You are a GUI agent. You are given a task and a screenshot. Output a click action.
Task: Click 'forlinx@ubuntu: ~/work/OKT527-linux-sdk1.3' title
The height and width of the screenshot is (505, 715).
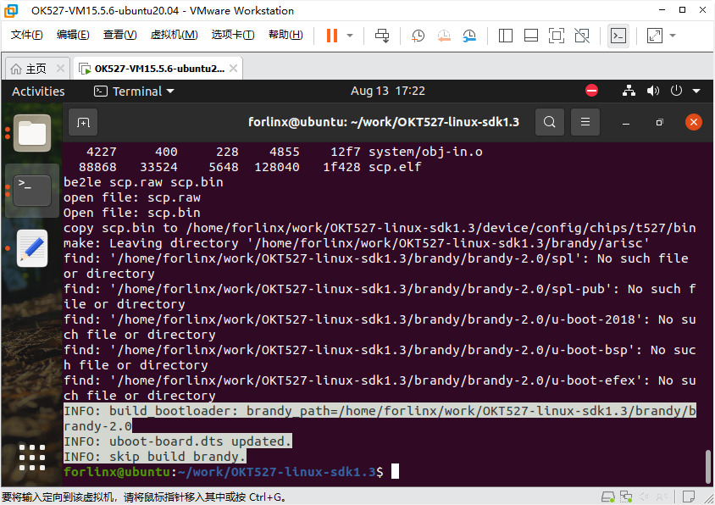pyautogui.click(x=384, y=122)
